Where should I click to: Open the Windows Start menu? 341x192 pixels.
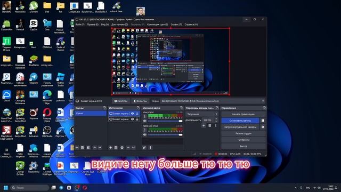click(6, 188)
